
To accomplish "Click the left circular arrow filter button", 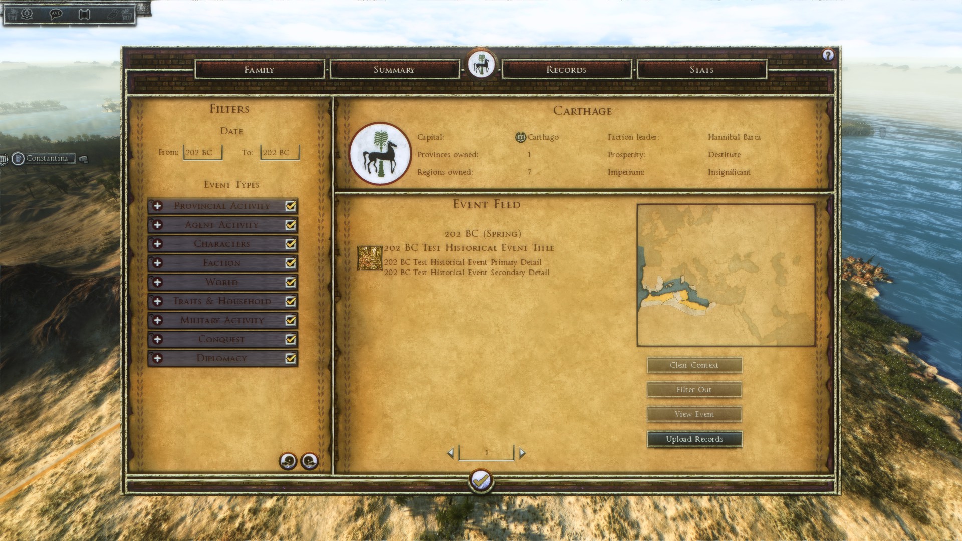I will 288,461.
